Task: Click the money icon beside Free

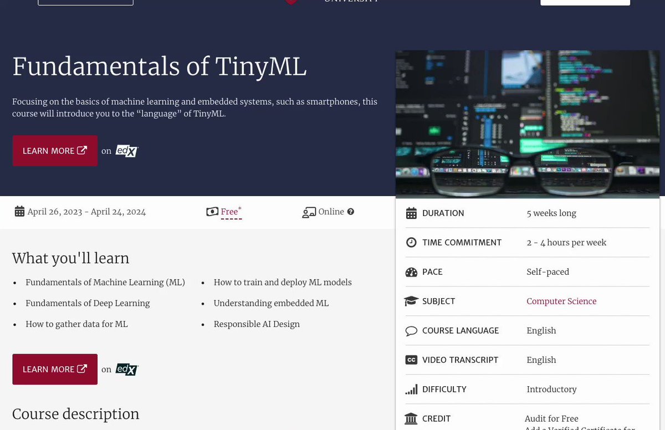Action: 212,212
